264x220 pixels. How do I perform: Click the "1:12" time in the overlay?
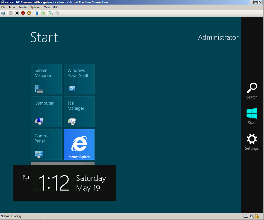point(54,183)
